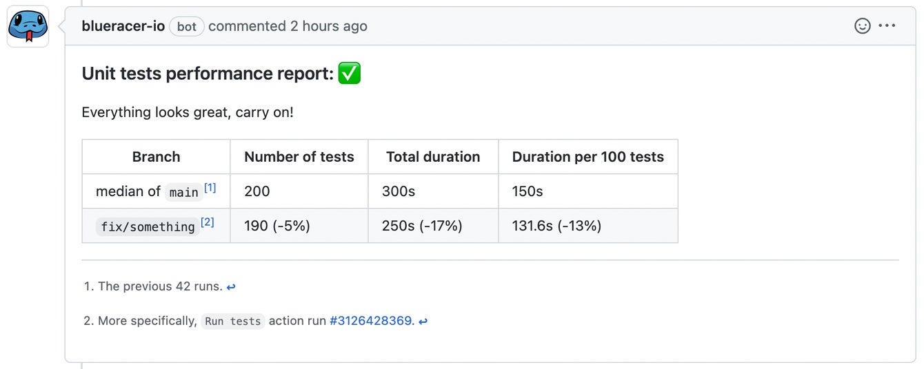
Task: Click the "131.6s (-13%)" table cell
Action: [556, 226]
